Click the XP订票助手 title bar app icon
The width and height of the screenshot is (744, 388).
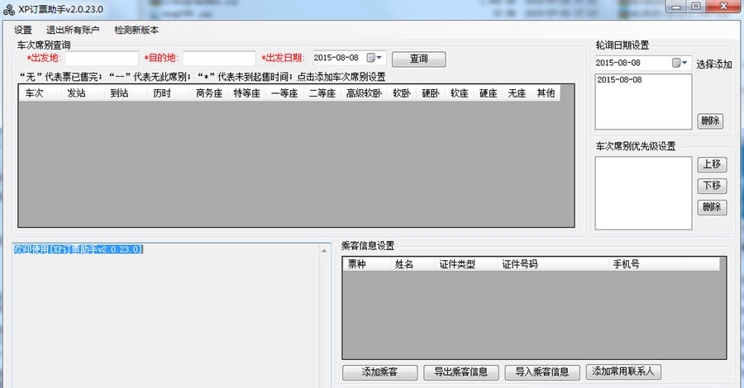(9, 9)
